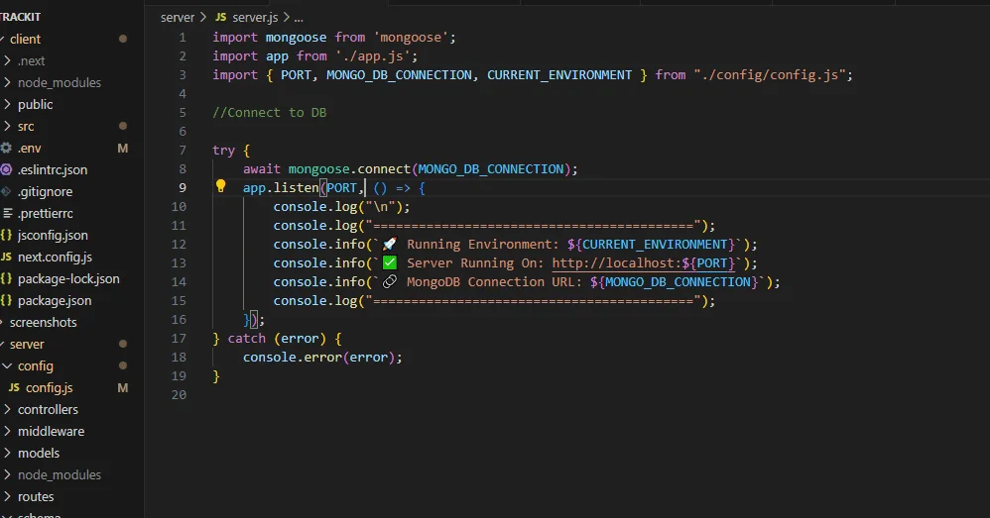Click the '//Connect to DB' comment

pos(270,112)
